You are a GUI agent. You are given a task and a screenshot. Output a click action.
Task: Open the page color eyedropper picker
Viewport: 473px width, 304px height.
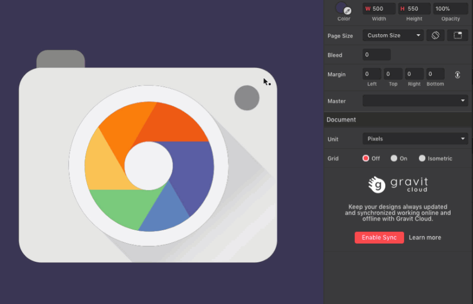coord(347,11)
